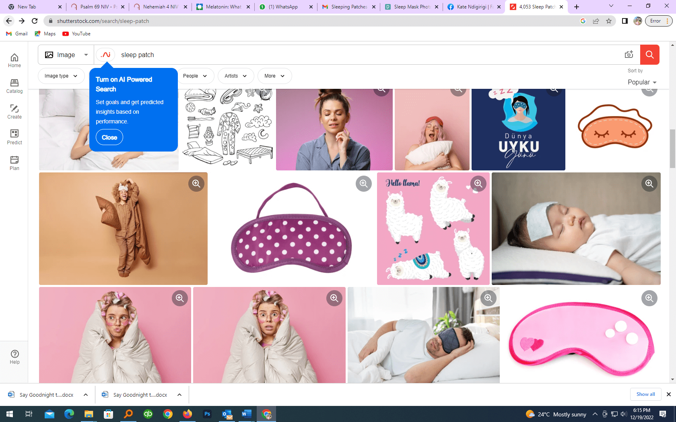
Task: Open Predict in left sidebar
Action: click(x=14, y=137)
